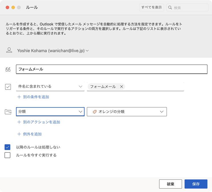Click the 保存 save button

pyautogui.click(x=196, y=184)
